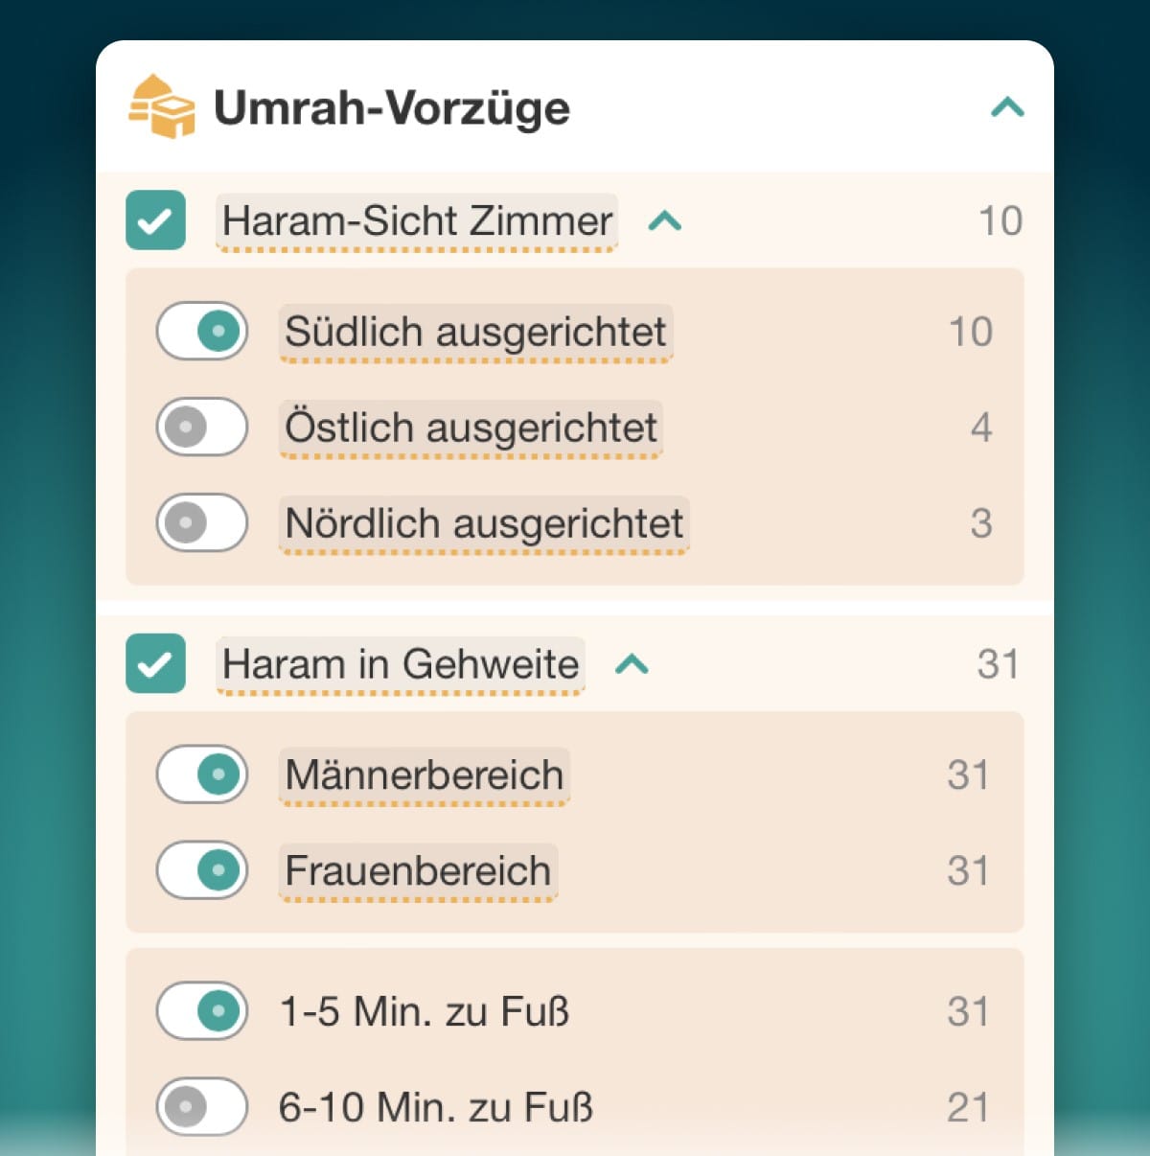
Task: Enable the Östlich ausgerichtet toggle
Action: coord(202,427)
